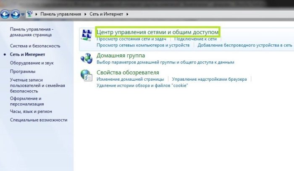294x171 pixels.
Task: Select Сеть и Интернет in the address breadcrumb
Action: tap(107, 14)
